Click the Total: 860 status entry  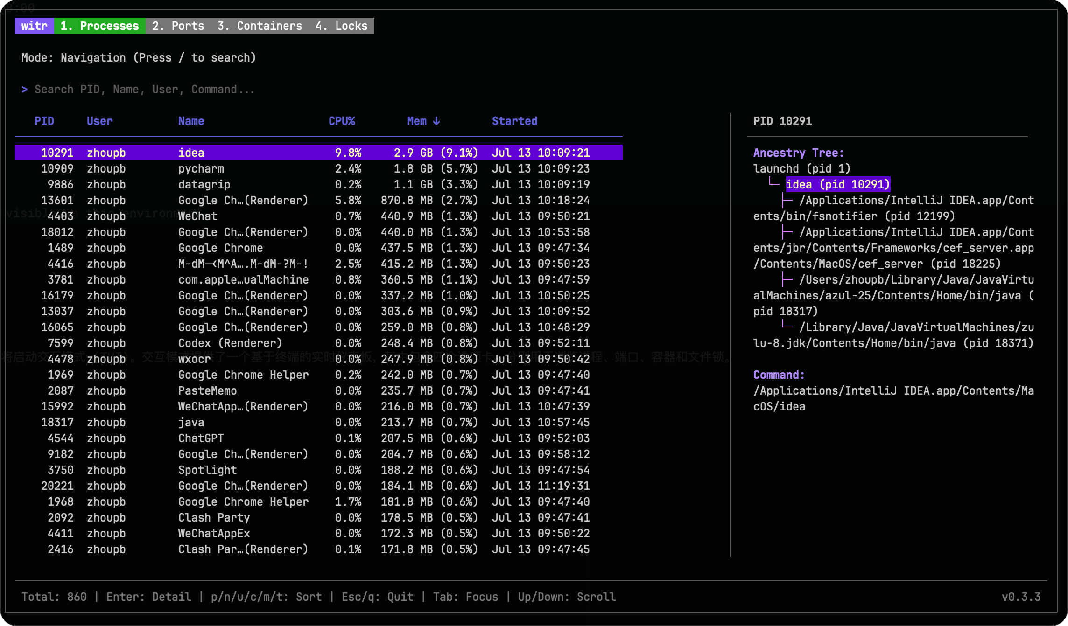click(x=54, y=597)
